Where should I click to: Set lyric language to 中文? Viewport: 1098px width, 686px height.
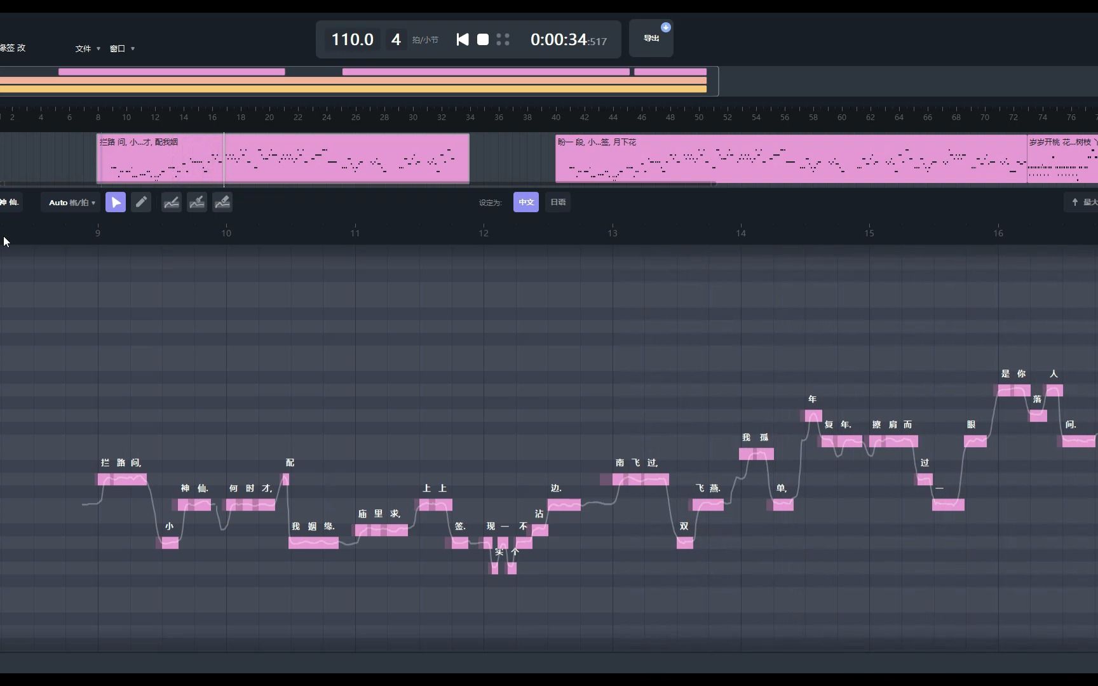point(526,202)
